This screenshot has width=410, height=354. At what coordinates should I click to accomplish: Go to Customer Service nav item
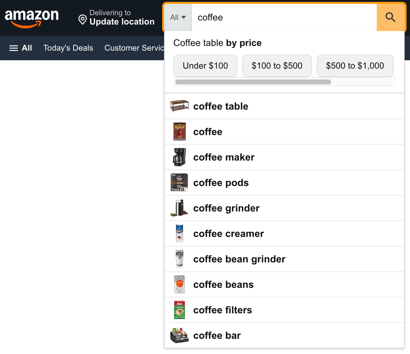coord(134,48)
